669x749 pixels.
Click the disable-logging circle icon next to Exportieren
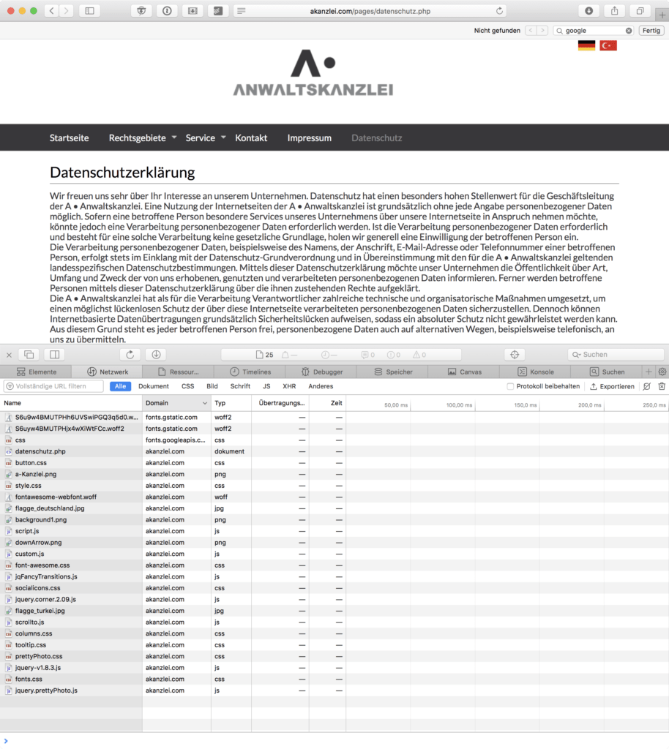(x=647, y=386)
